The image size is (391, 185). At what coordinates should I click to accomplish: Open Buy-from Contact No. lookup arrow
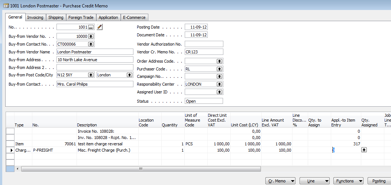pyautogui.click(x=91, y=44)
